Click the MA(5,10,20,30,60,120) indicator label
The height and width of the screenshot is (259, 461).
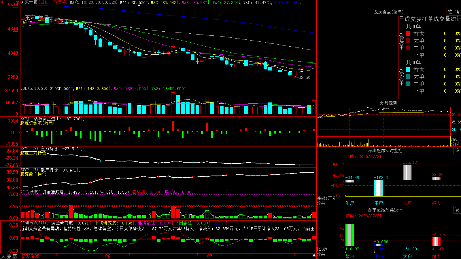pos(94,2)
